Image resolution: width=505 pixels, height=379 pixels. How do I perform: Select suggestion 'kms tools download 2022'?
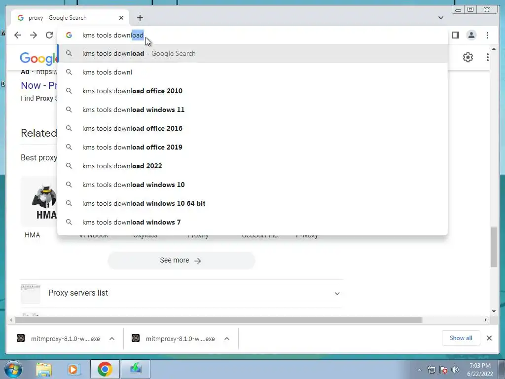point(252,166)
